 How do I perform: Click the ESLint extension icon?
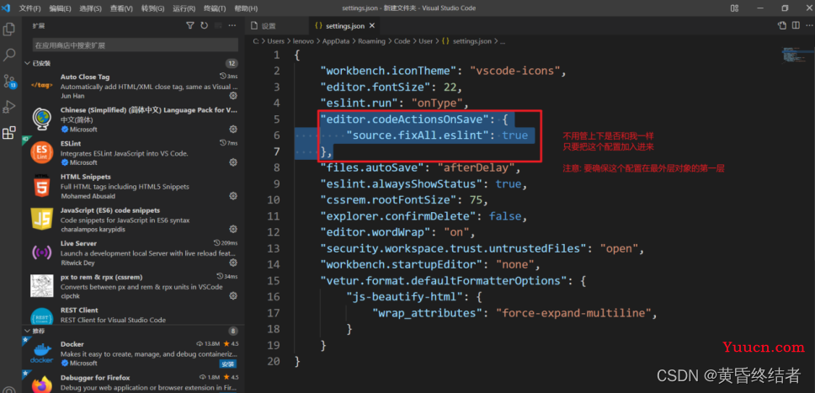click(41, 153)
